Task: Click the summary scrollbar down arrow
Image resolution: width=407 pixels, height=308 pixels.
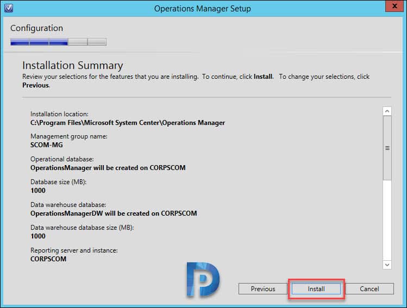Action: 387,265
